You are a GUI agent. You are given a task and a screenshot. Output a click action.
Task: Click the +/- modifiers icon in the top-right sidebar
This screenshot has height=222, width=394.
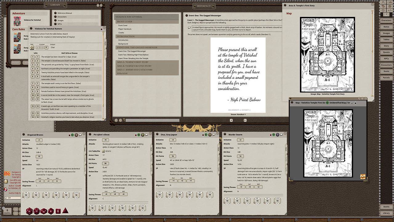coord(390,10)
